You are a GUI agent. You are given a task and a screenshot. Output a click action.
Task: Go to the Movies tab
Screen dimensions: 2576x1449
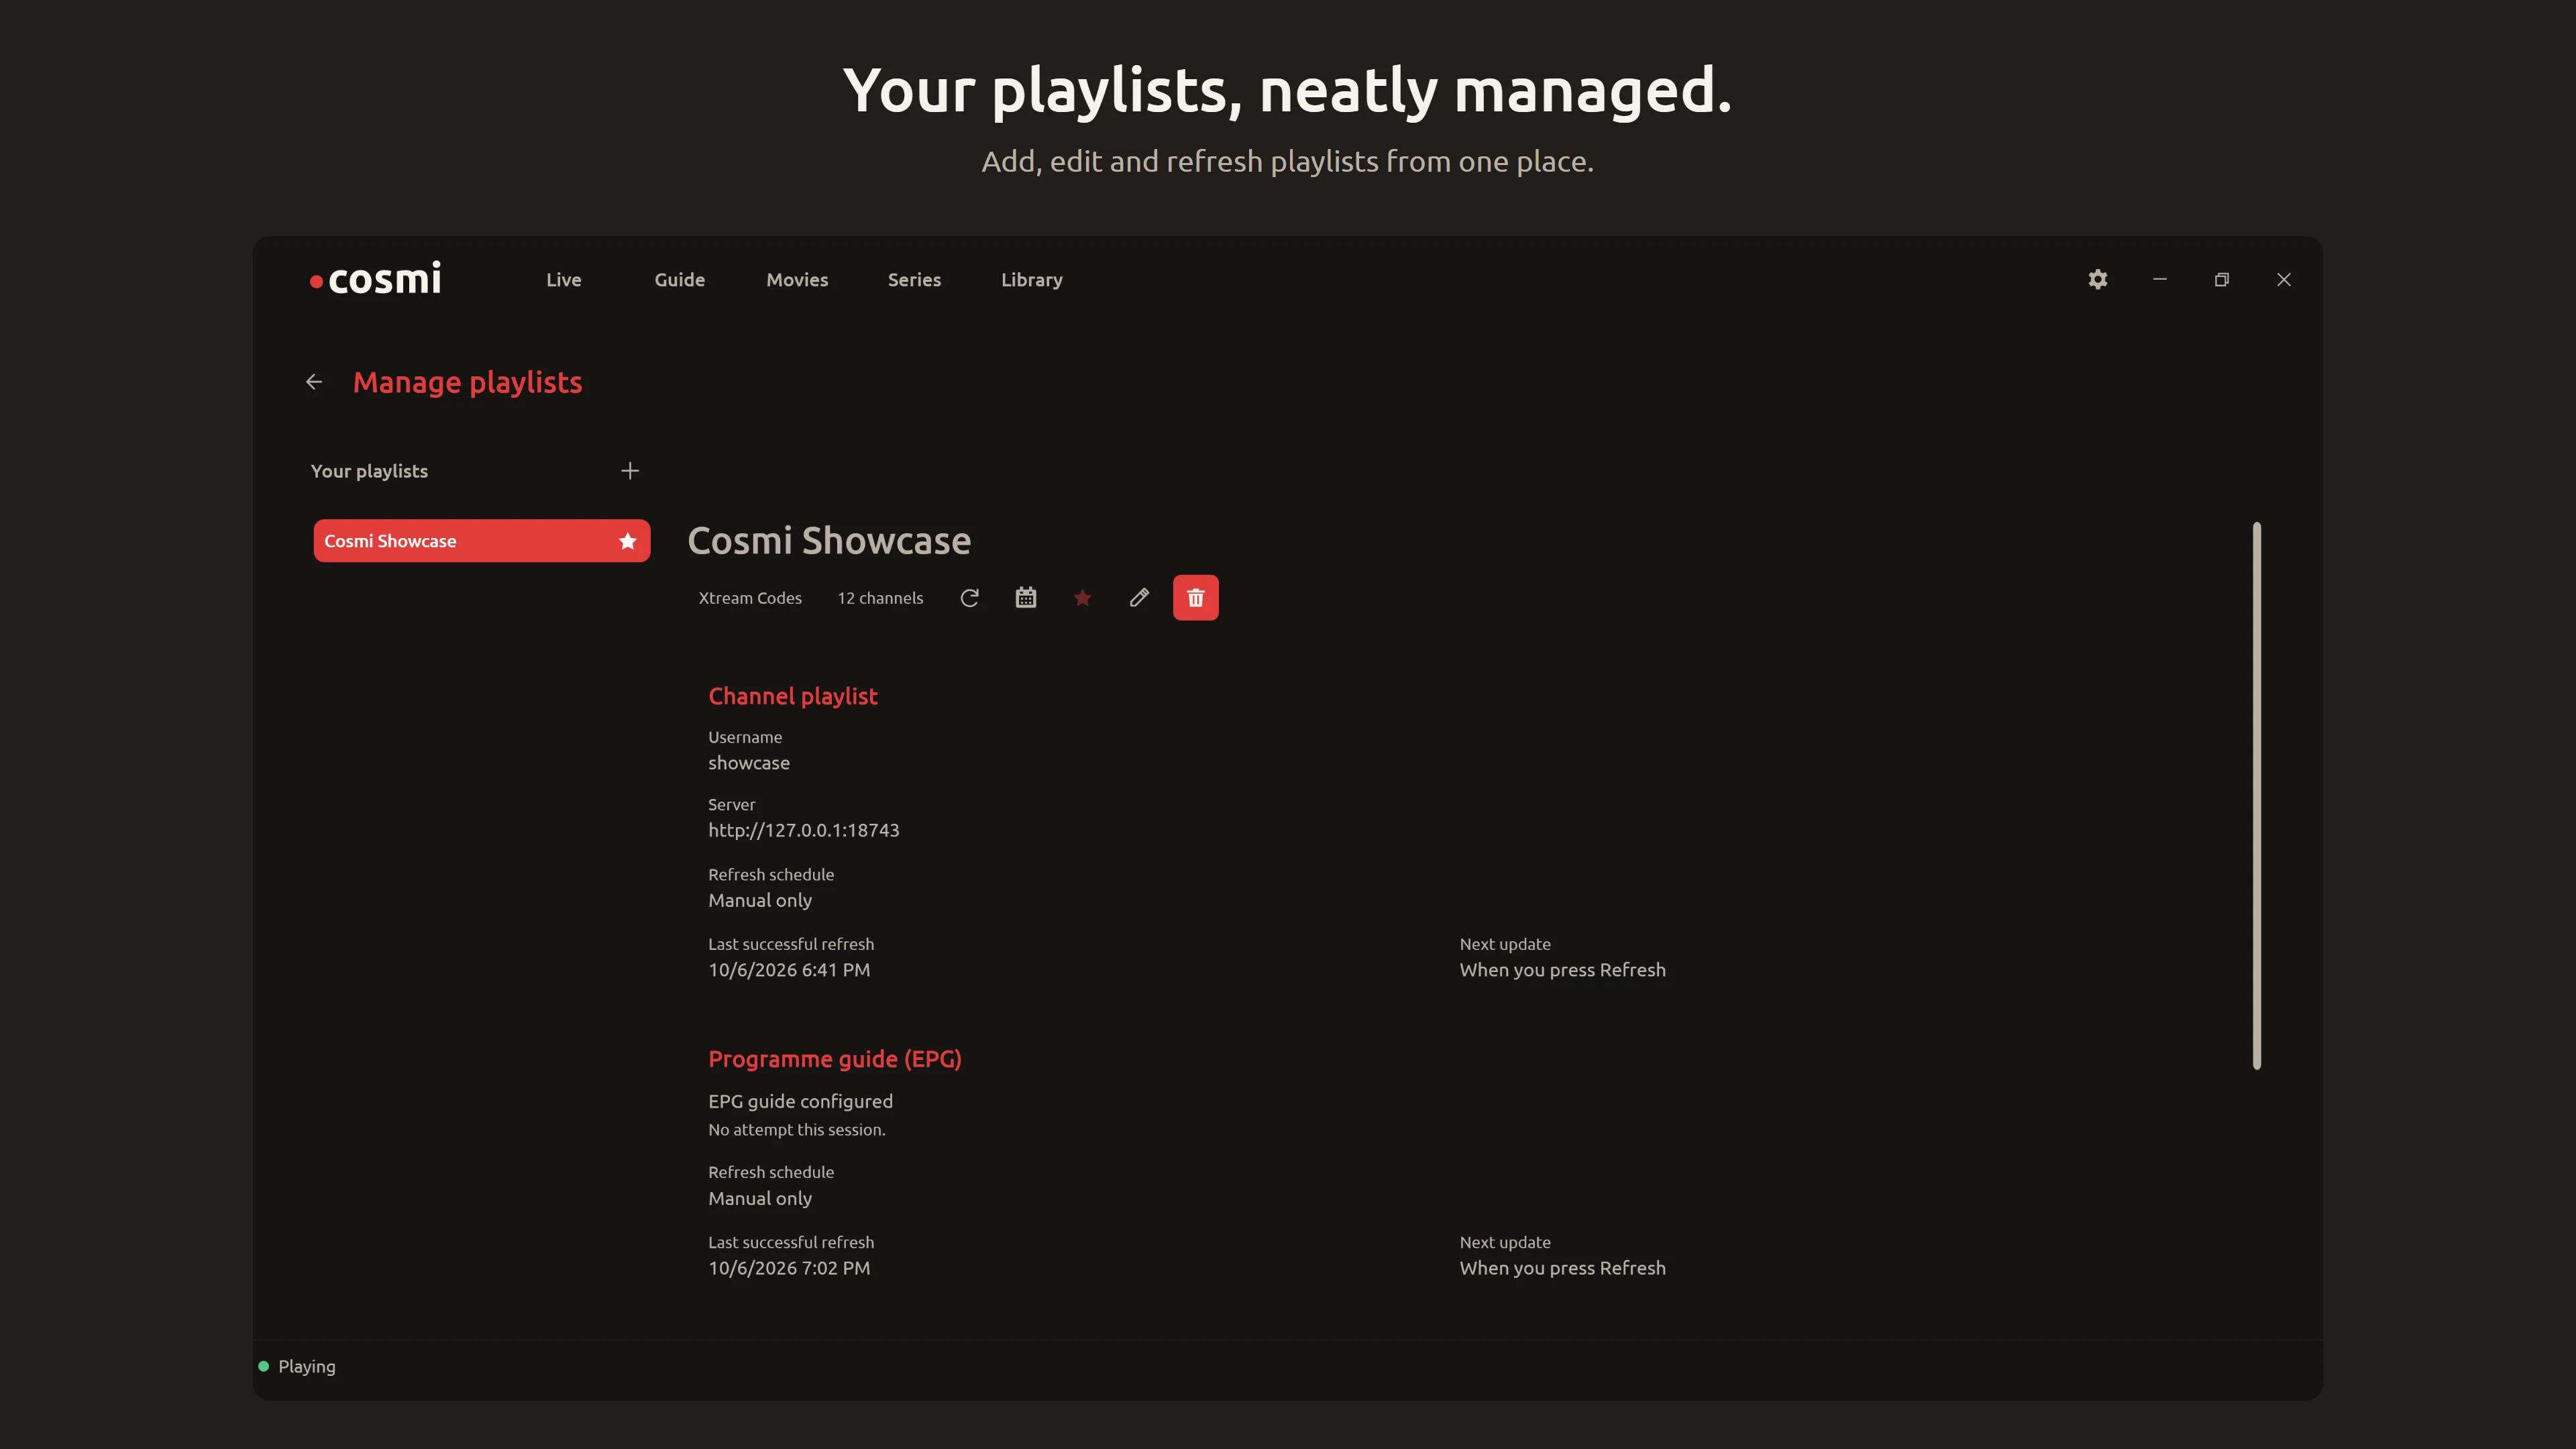coord(797,280)
